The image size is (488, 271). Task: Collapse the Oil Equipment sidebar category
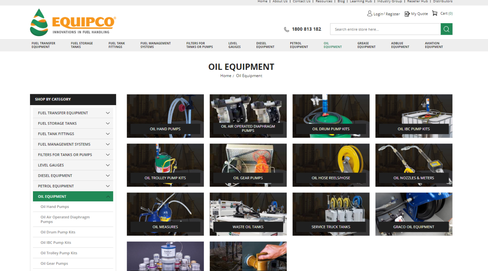pos(108,197)
